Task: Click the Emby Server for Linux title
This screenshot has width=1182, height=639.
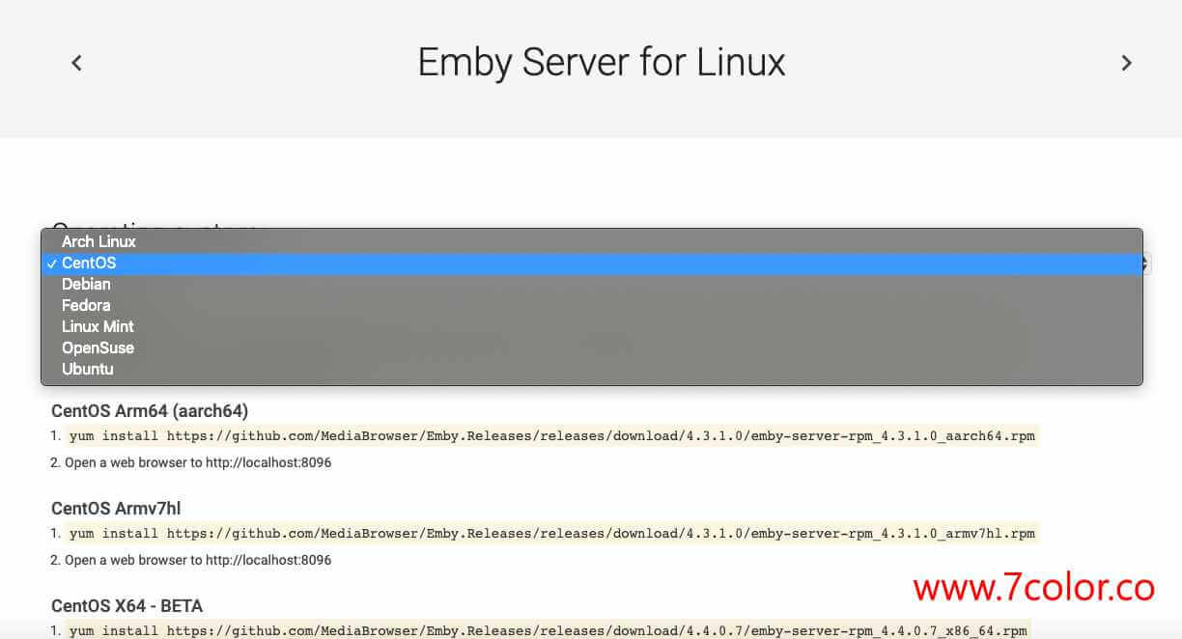Action: (x=602, y=63)
